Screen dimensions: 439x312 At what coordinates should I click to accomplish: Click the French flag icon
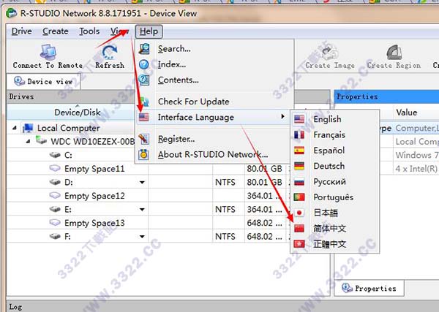pyautogui.click(x=299, y=135)
